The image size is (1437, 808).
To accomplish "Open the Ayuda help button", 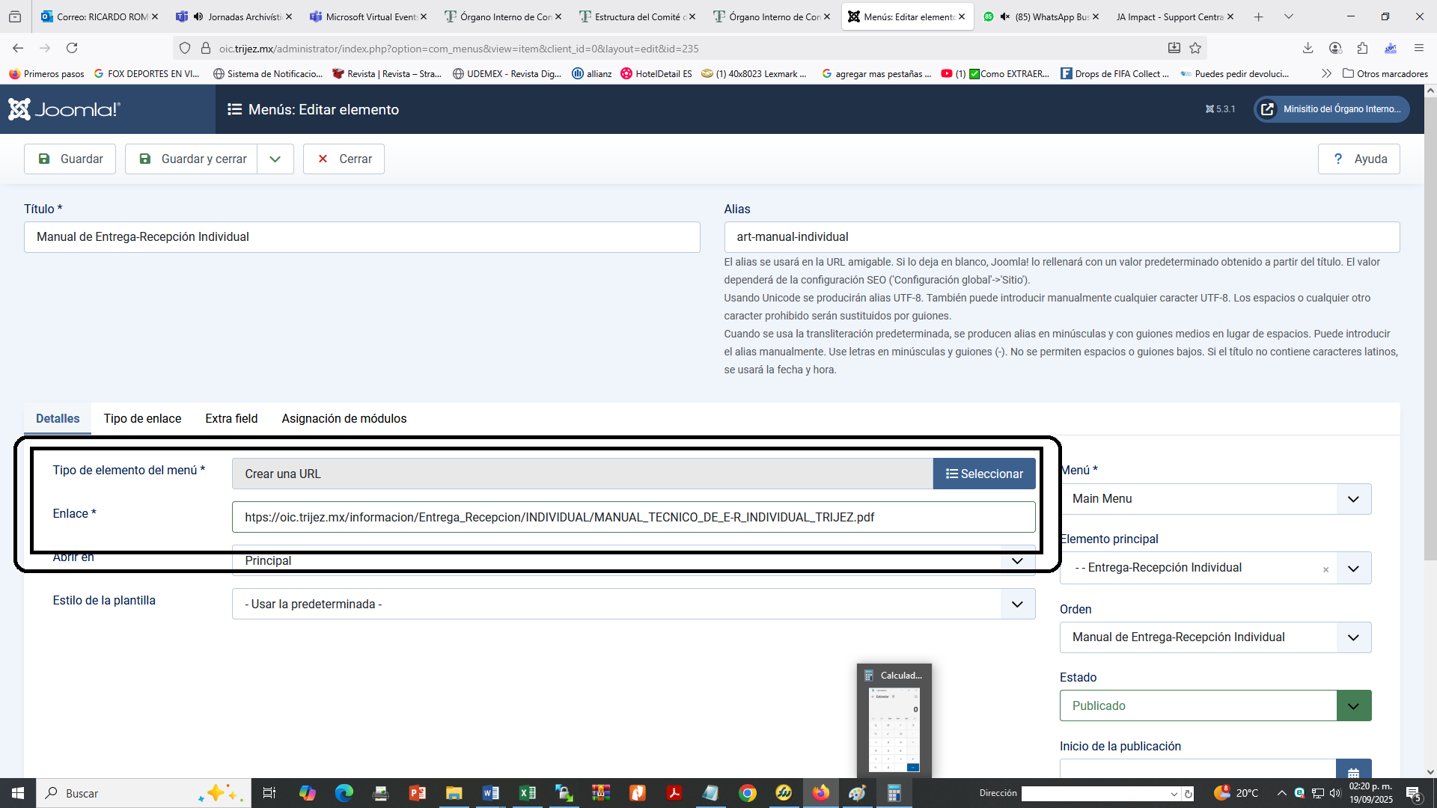I will pos(1358,159).
